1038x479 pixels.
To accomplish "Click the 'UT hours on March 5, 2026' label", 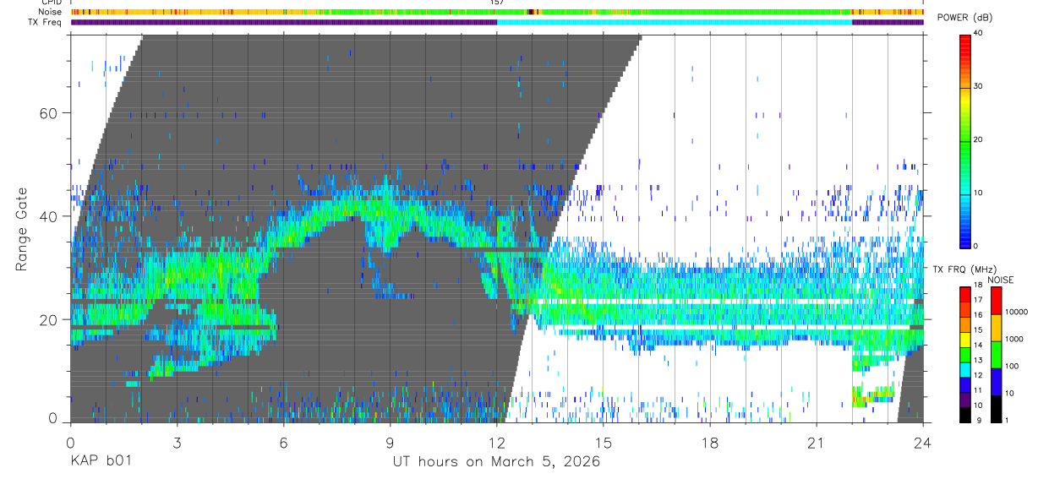I will pyautogui.click(x=496, y=462).
